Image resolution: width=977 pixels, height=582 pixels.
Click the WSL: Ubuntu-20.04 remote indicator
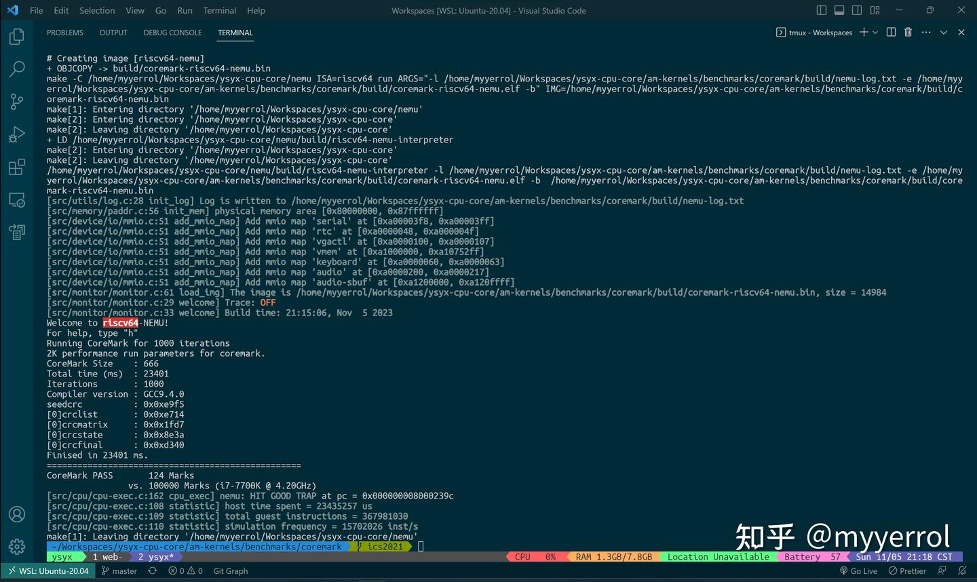[x=49, y=571]
